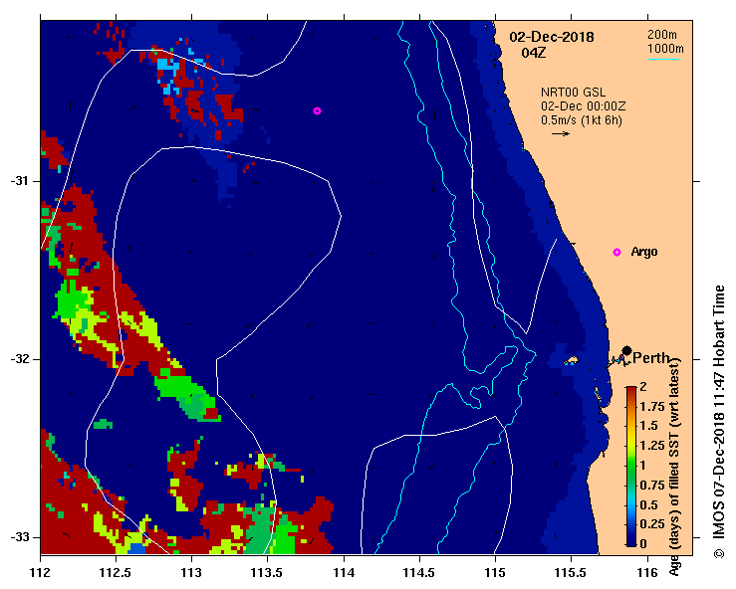The width and height of the screenshot is (736, 589).
Task: Click the longitude label '116'
Action: click(647, 572)
